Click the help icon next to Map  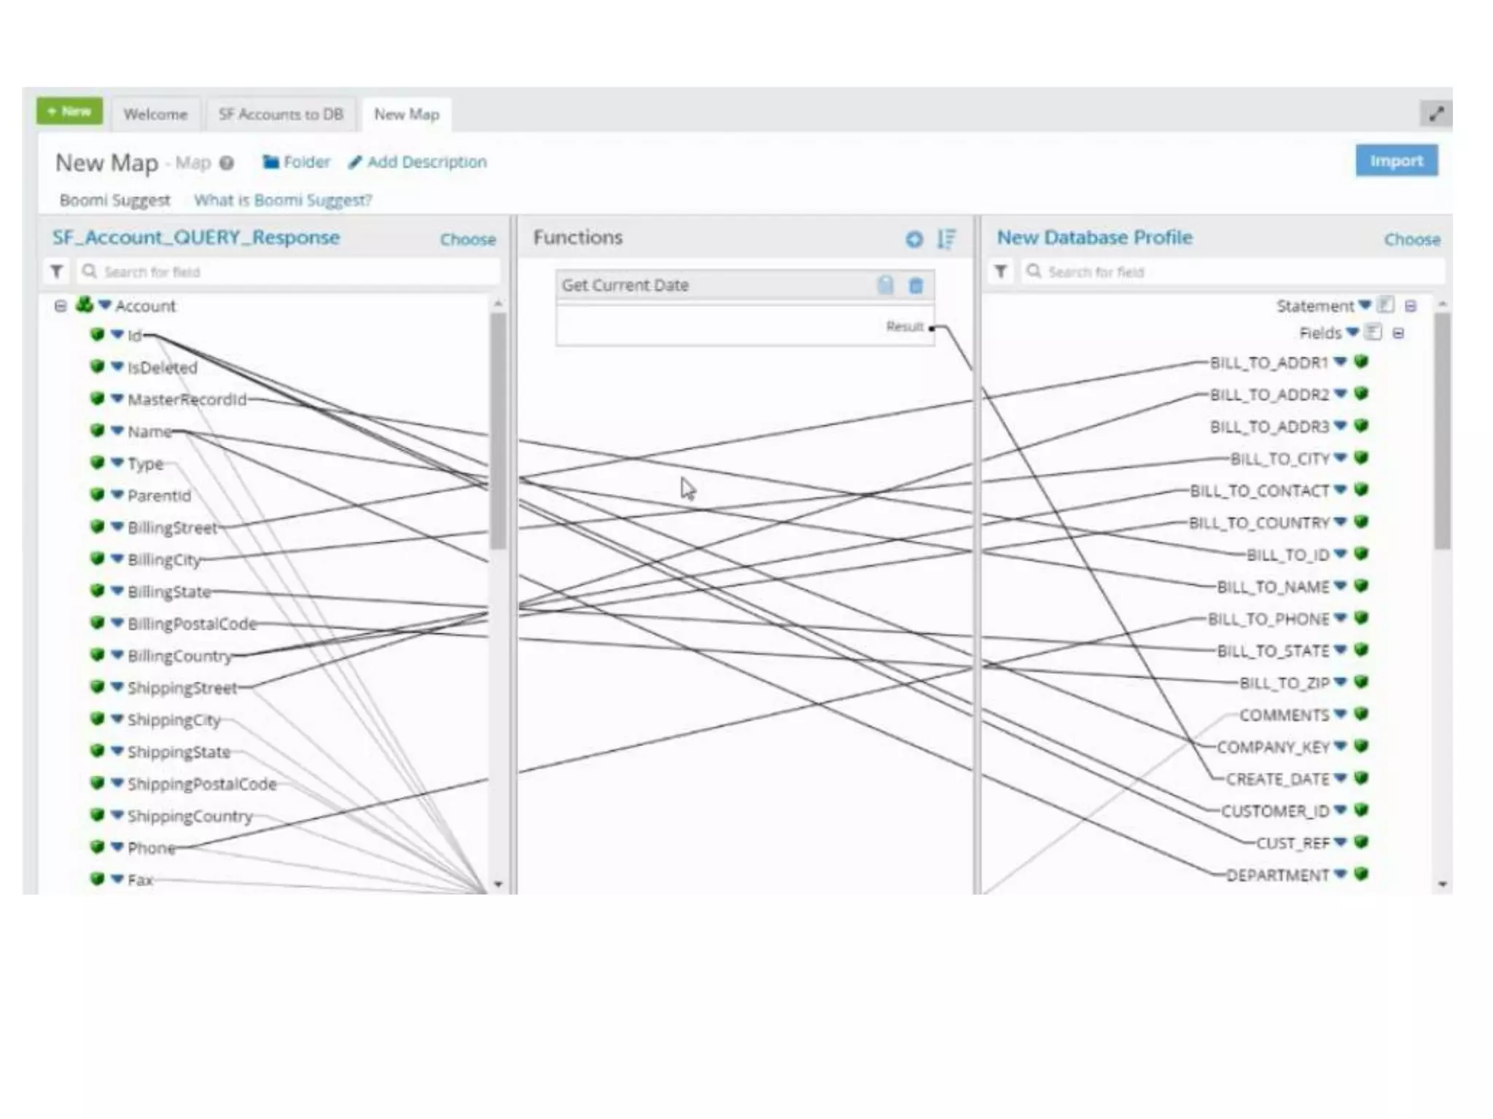(x=227, y=163)
